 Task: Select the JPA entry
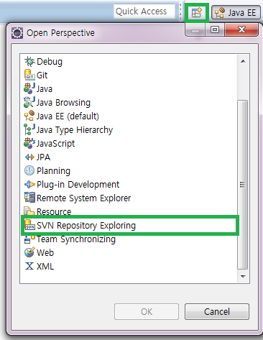(43, 157)
